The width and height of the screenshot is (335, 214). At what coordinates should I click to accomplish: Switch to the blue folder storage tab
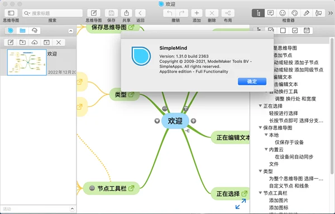coord(22,31)
